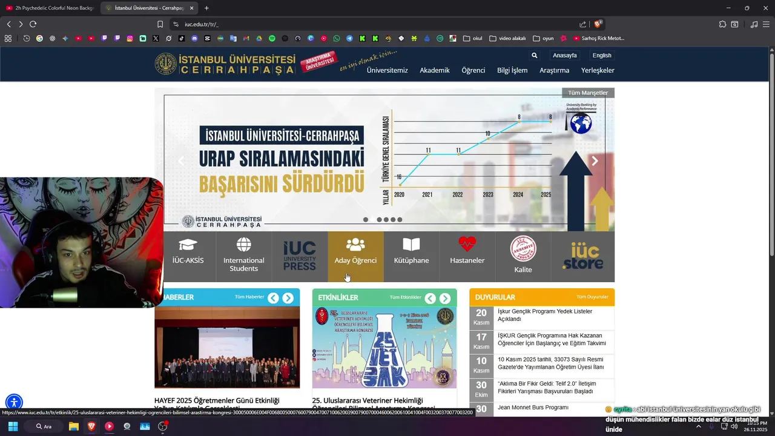Click the Haberler previous arrow
The height and width of the screenshot is (436, 775).
[273, 298]
